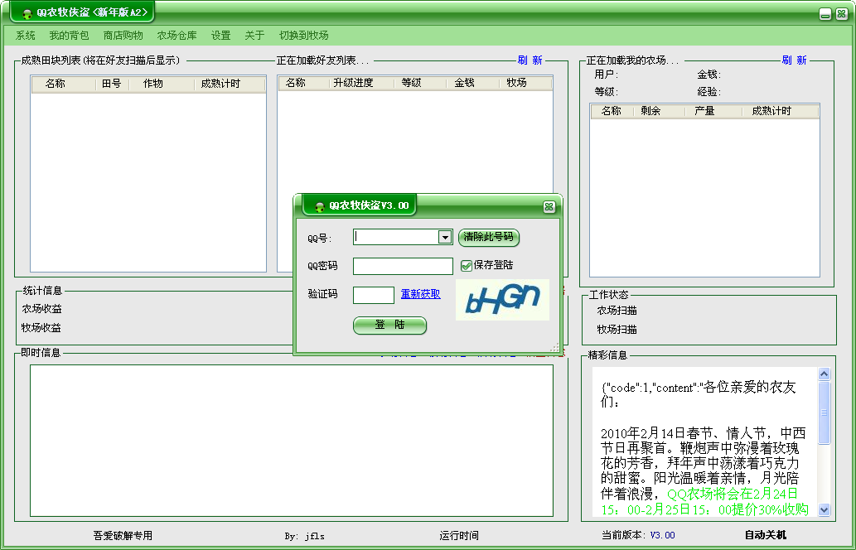Click the 农场收益 label
Viewport: 856px width, 550px height.
[41, 310]
